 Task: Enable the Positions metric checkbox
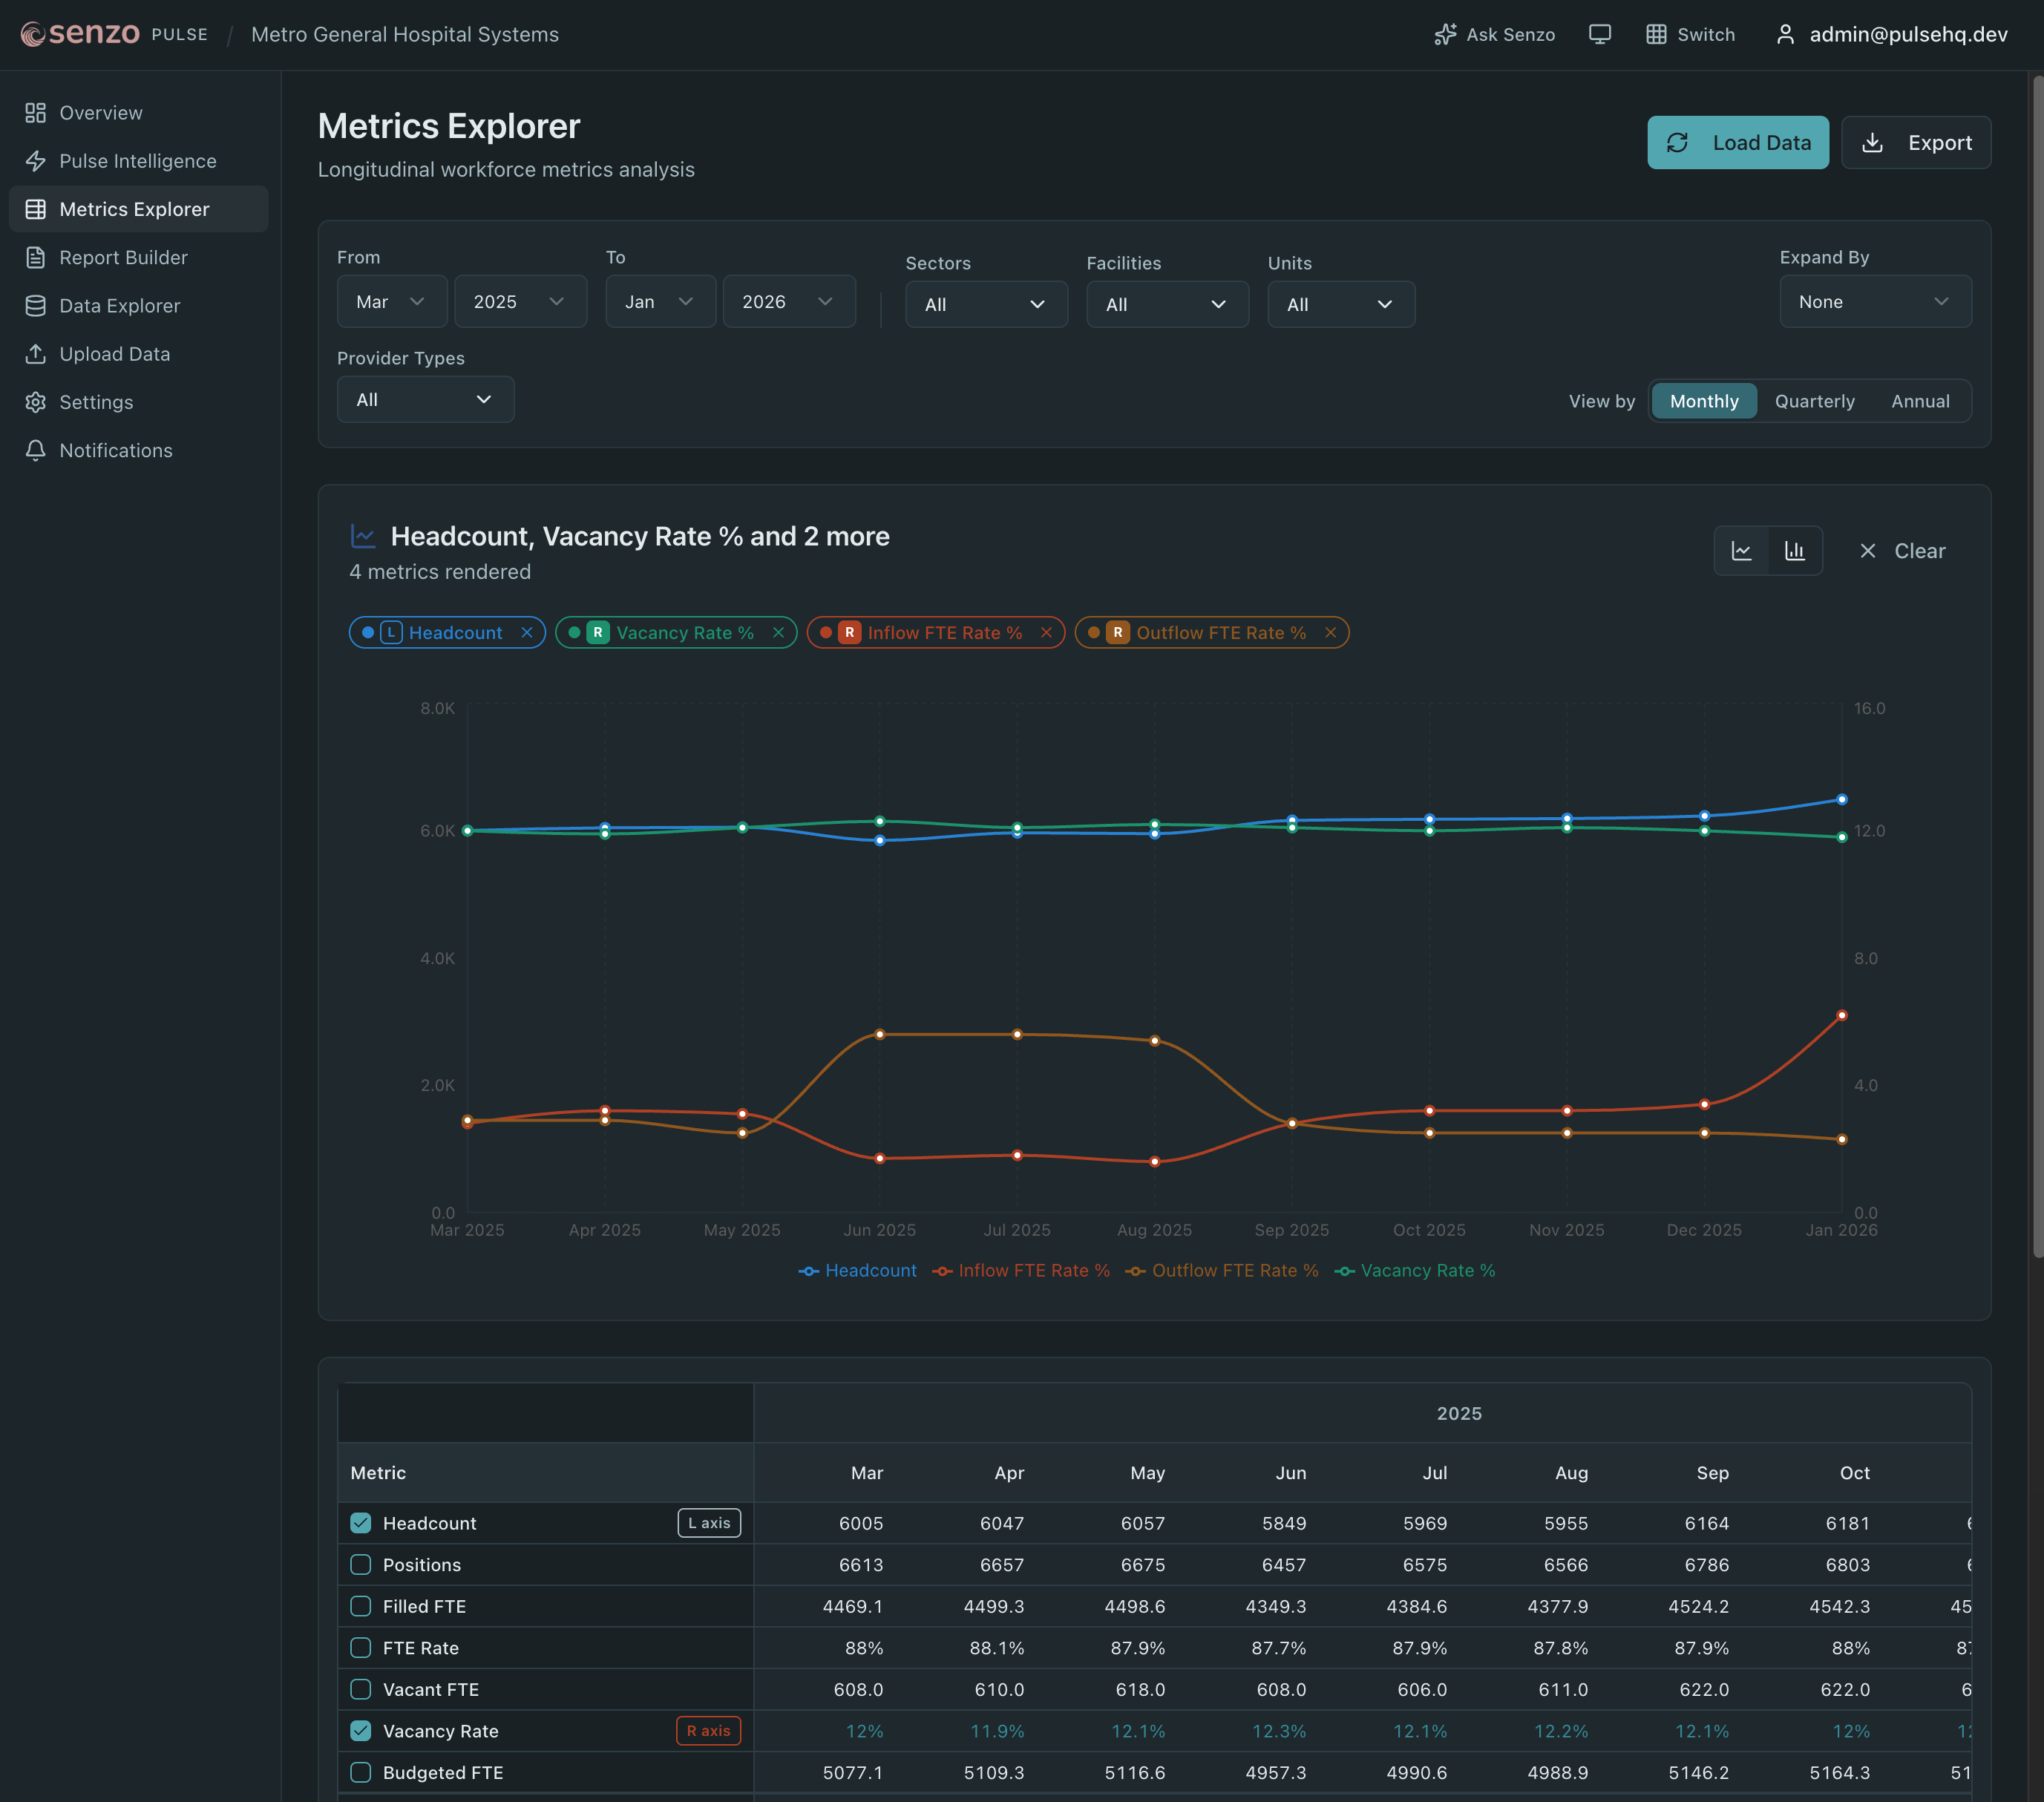point(360,1564)
